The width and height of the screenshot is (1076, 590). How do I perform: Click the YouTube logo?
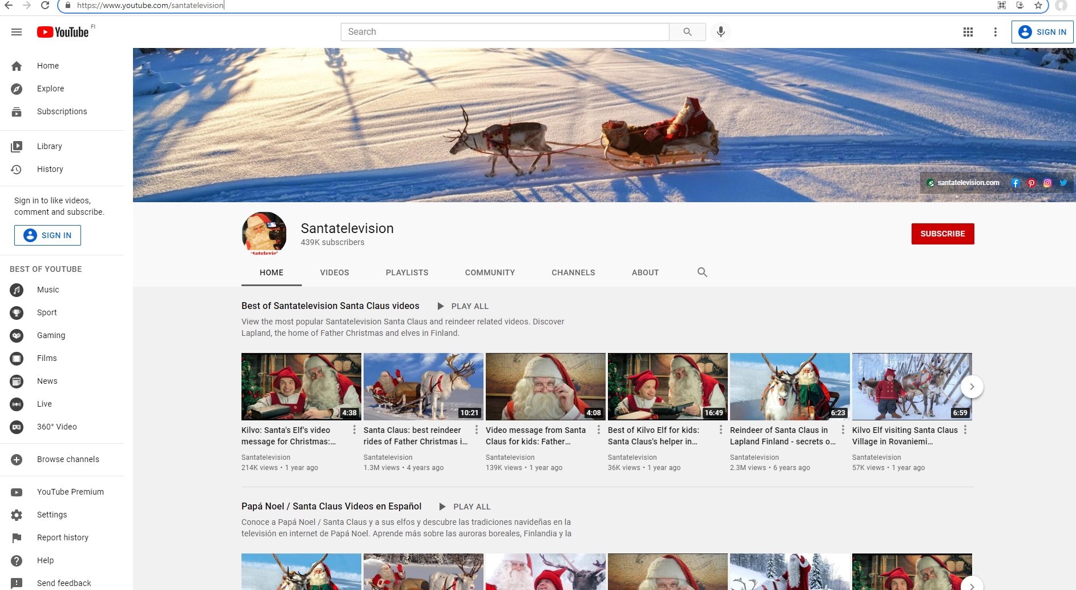pos(63,32)
